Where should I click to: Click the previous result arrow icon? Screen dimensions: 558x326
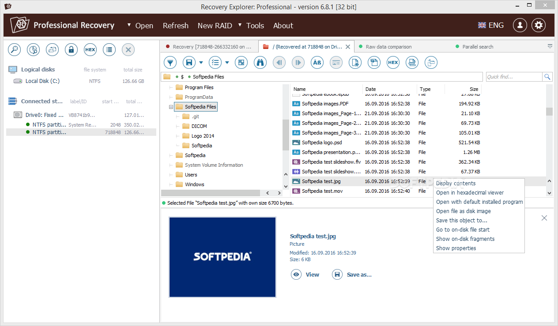point(279,63)
